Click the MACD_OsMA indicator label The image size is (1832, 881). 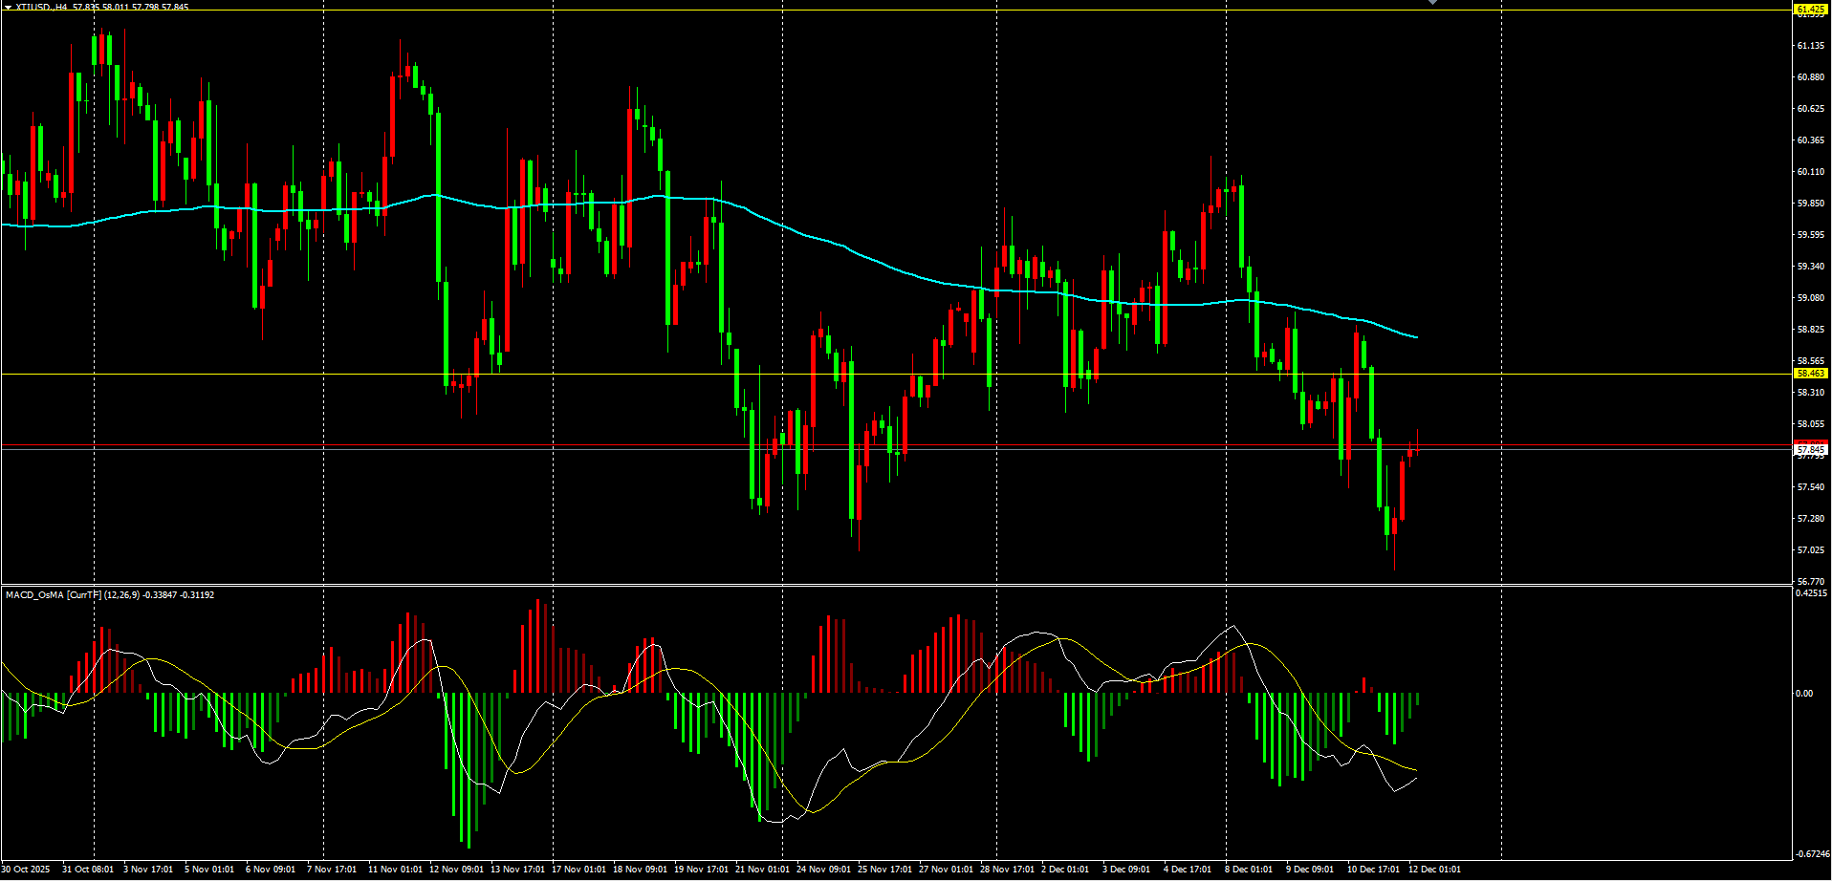(x=34, y=595)
